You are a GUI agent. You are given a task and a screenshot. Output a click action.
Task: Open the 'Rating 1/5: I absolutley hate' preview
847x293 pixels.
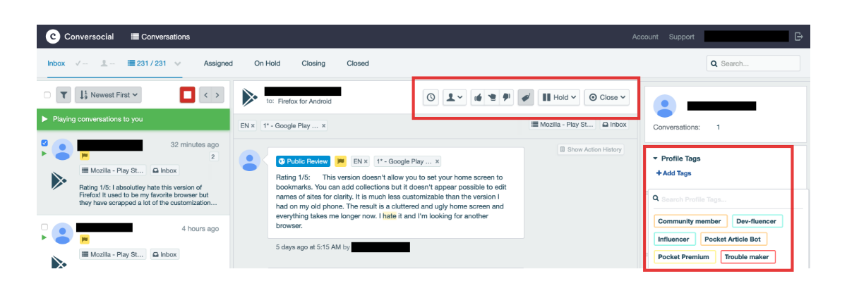pyautogui.click(x=148, y=195)
